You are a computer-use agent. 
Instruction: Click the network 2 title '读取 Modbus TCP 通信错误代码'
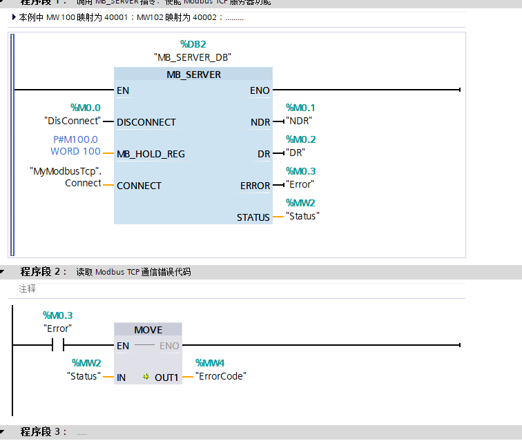[133, 272]
